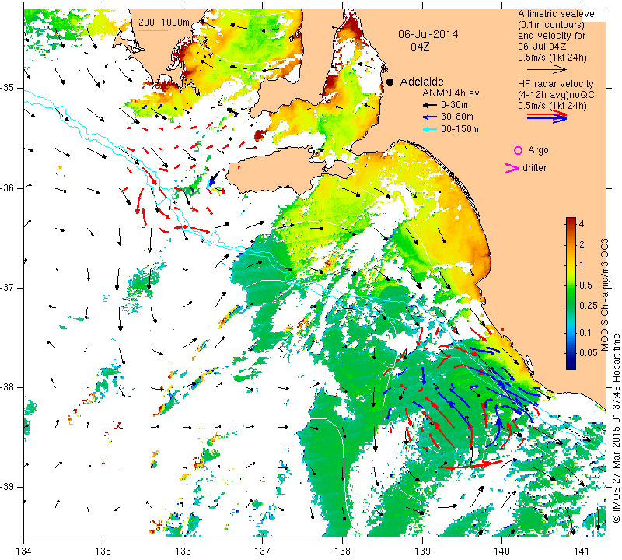Screen dimensions: 622x560
Task: Click the red-blue HF radar scale arrow
Action: [x=547, y=117]
